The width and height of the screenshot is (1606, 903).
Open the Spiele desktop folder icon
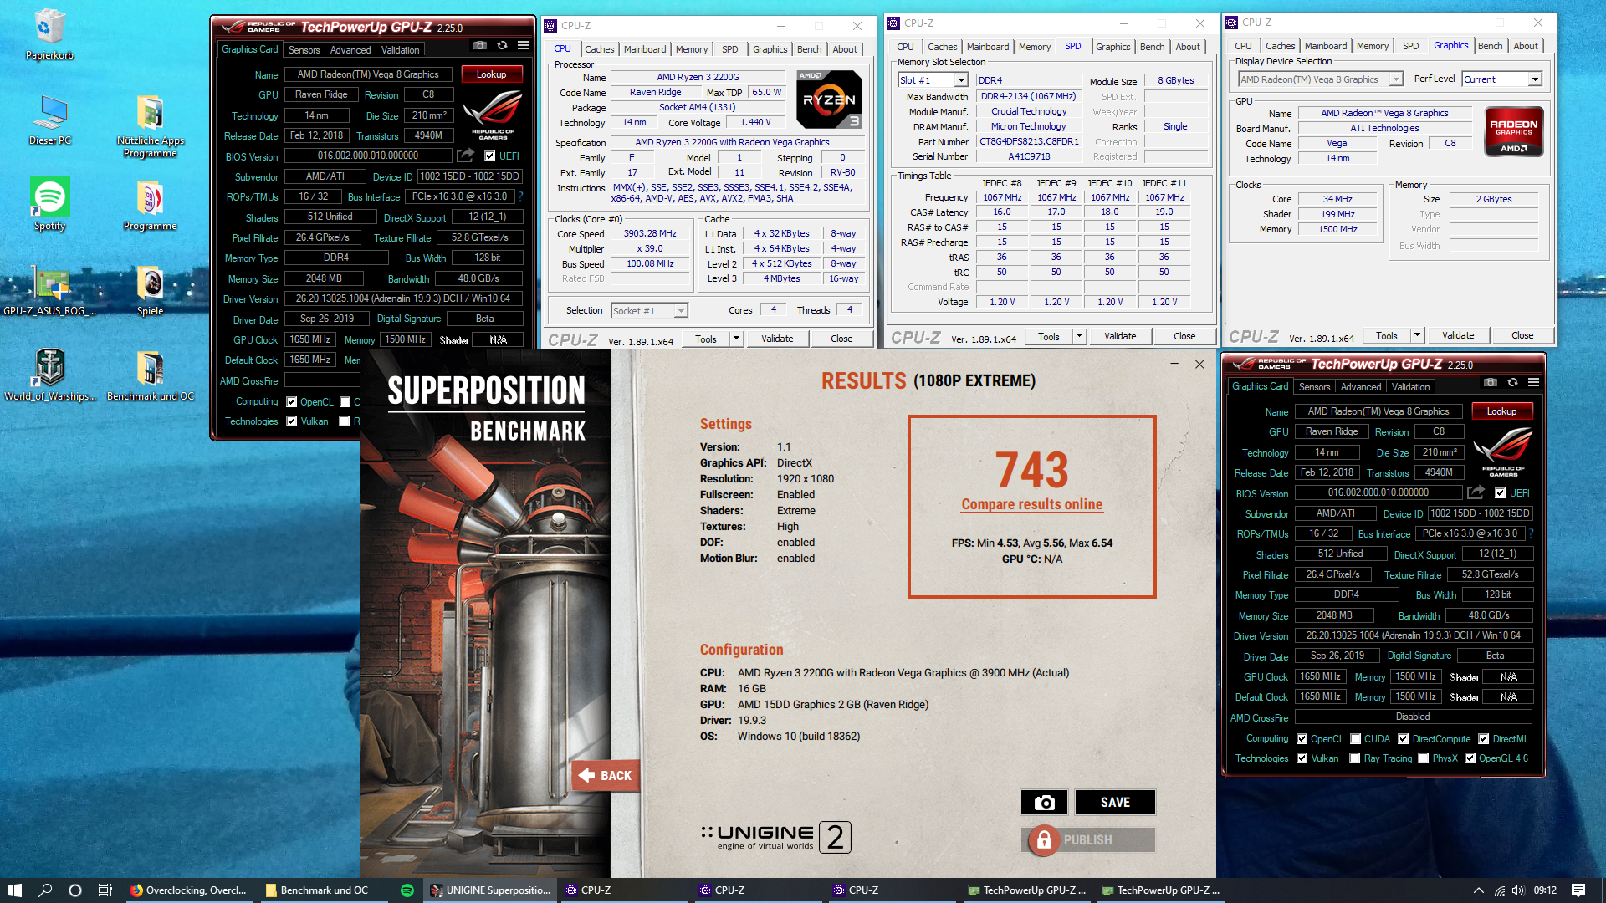(x=150, y=290)
